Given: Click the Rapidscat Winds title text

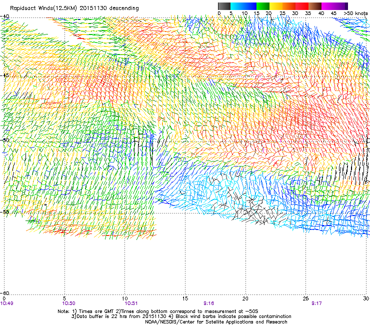Looking at the screenshot, I should 74,8.
